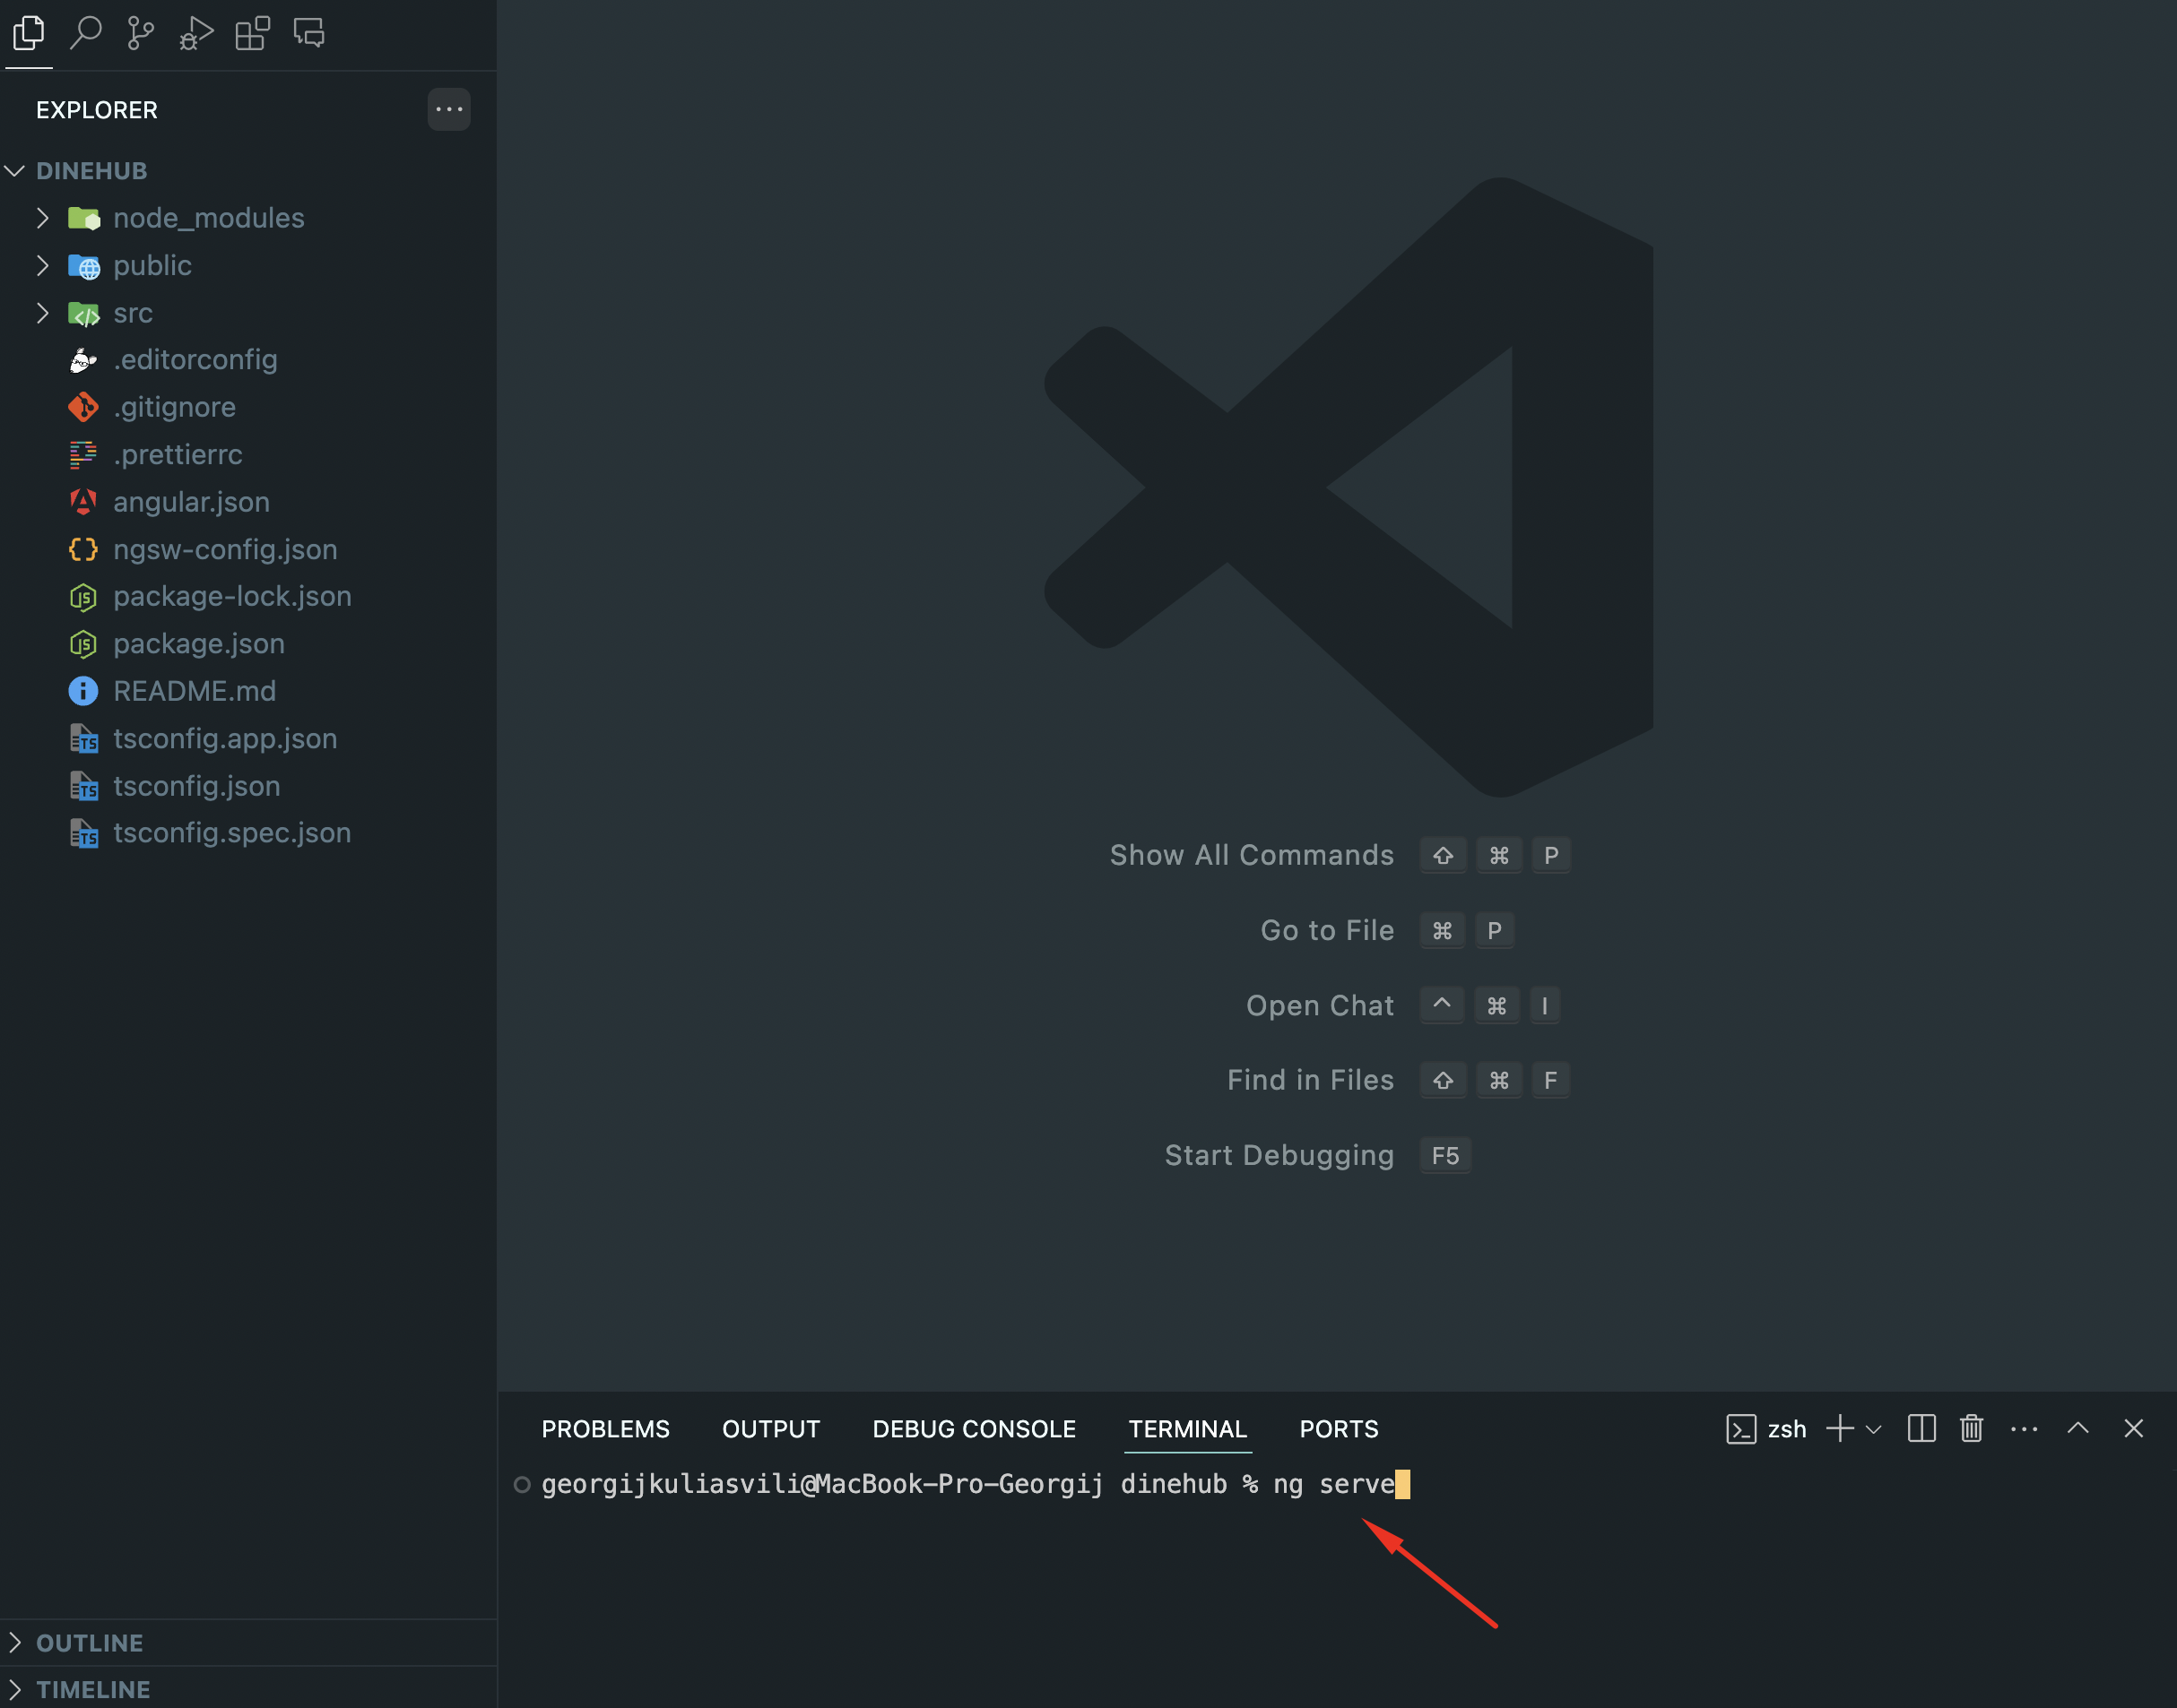Kill terminal with the trash icon
2177x1708 pixels.
pos(1972,1429)
